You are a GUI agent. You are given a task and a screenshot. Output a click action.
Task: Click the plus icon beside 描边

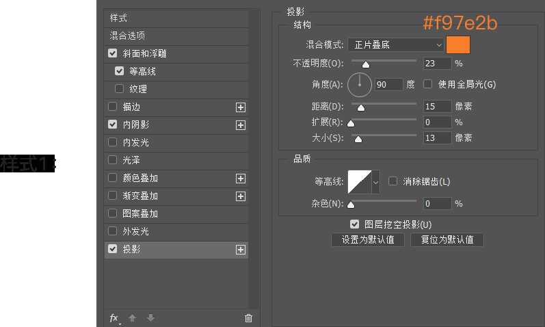pyautogui.click(x=240, y=107)
